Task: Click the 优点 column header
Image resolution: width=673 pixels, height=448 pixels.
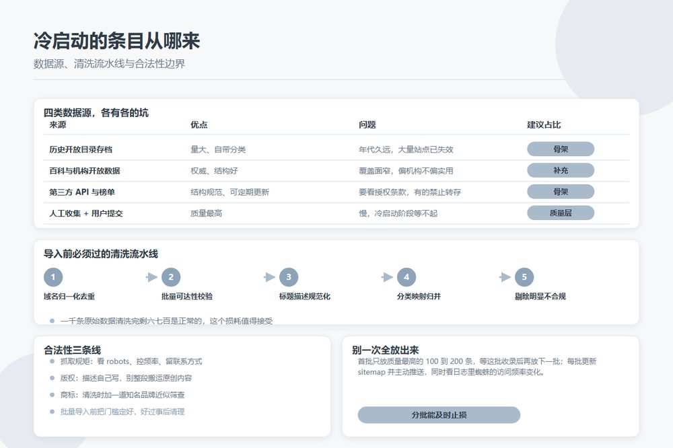Action: [x=199, y=125]
